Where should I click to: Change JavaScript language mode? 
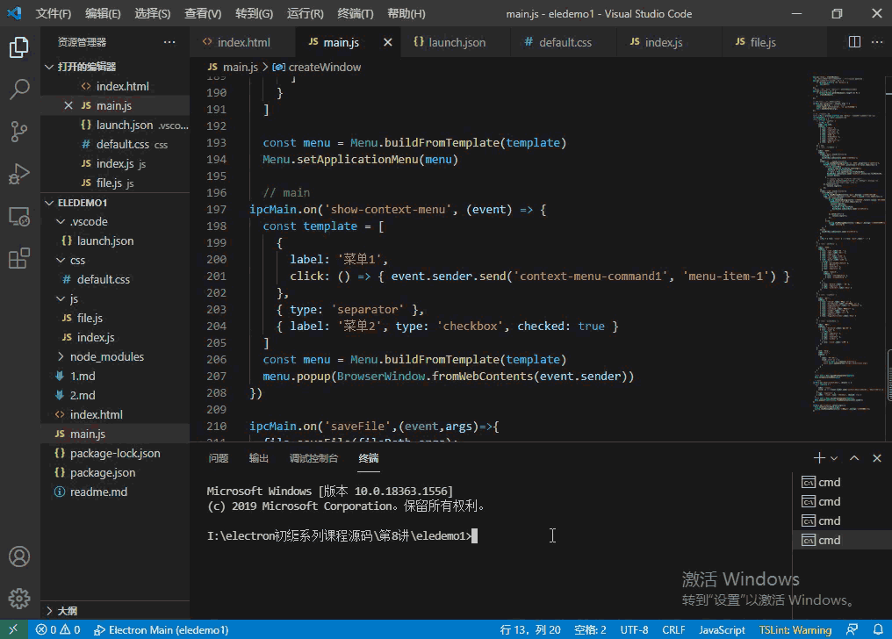[x=722, y=629]
